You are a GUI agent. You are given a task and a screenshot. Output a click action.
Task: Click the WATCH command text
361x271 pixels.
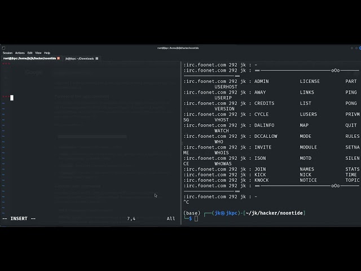(x=222, y=130)
